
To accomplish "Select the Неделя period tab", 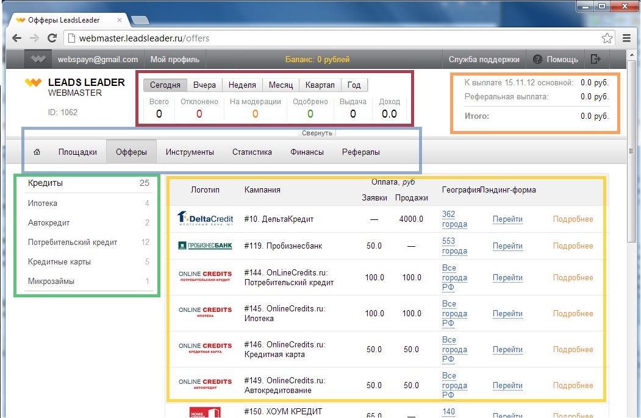I will pos(242,85).
